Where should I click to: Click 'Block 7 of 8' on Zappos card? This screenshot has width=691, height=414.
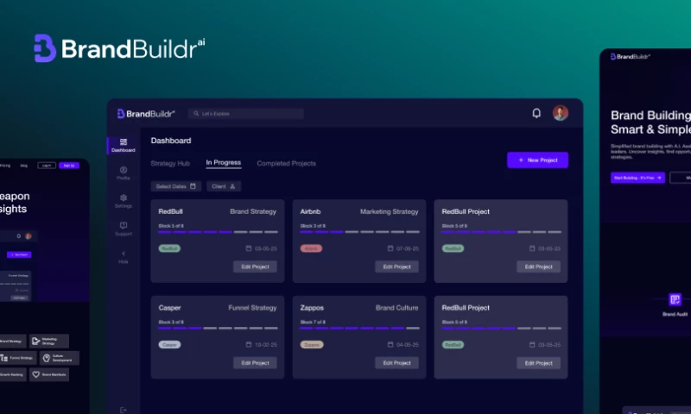click(x=313, y=322)
